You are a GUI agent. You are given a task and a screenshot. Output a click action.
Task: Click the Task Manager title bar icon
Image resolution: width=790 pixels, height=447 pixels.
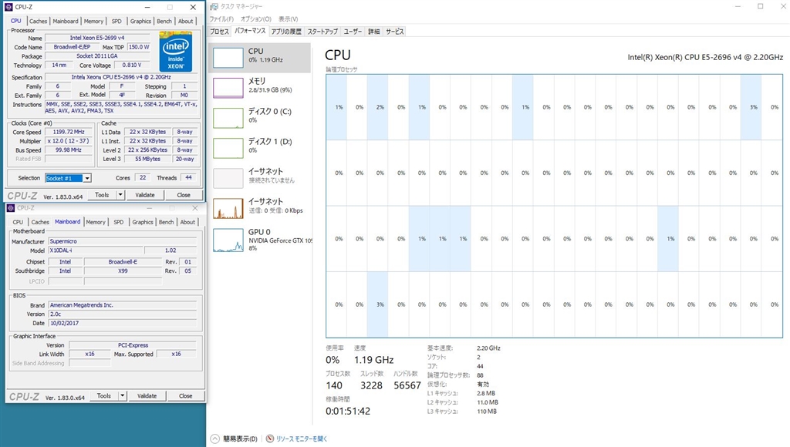[x=214, y=6]
